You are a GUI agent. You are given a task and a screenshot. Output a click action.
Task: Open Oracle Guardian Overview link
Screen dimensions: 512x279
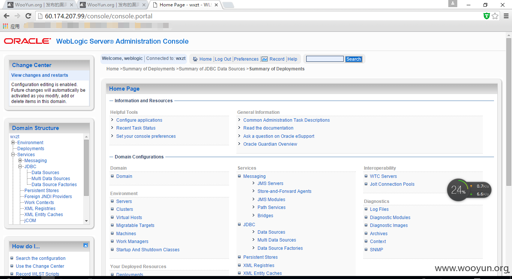pos(270,144)
